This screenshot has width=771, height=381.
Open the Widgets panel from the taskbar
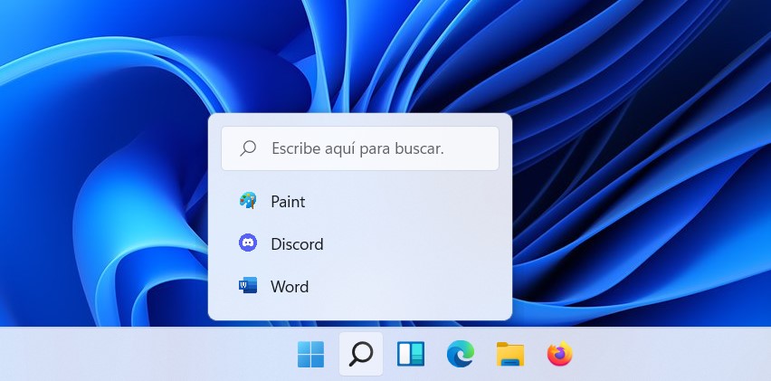[411, 355]
